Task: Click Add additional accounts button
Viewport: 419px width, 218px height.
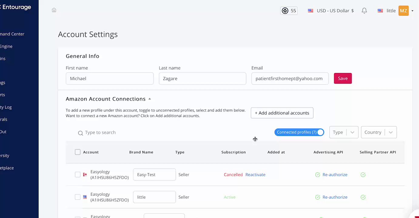Action: [282, 113]
